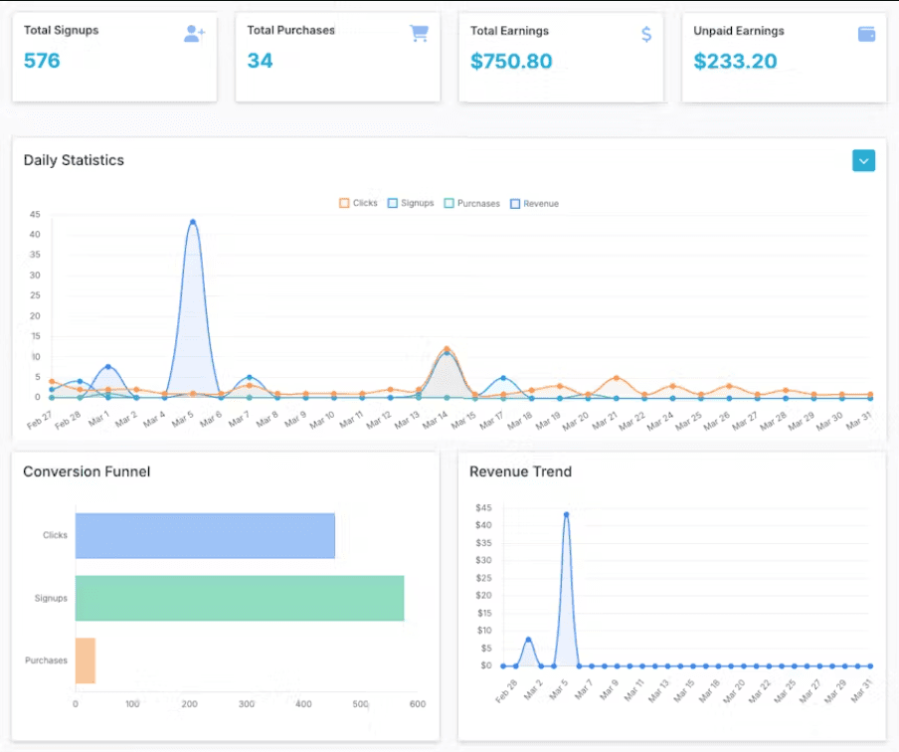Click the Mar 14 peak in Daily Statistics
This screenshot has height=752, width=899.
pos(447,349)
